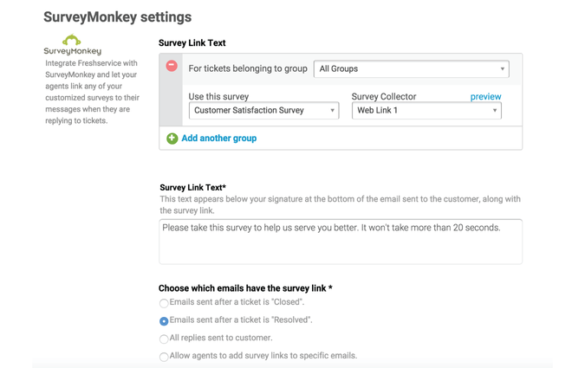The height and width of the screenshot is (368, 585).
Task: Click the Integrate Freshservice with SurveyMonkey description
Action: (92, 92)
